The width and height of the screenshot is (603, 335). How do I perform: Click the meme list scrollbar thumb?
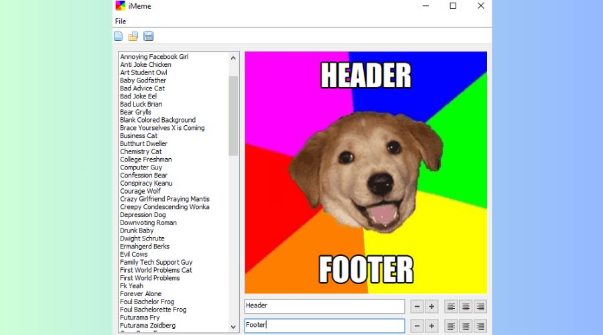233,116
